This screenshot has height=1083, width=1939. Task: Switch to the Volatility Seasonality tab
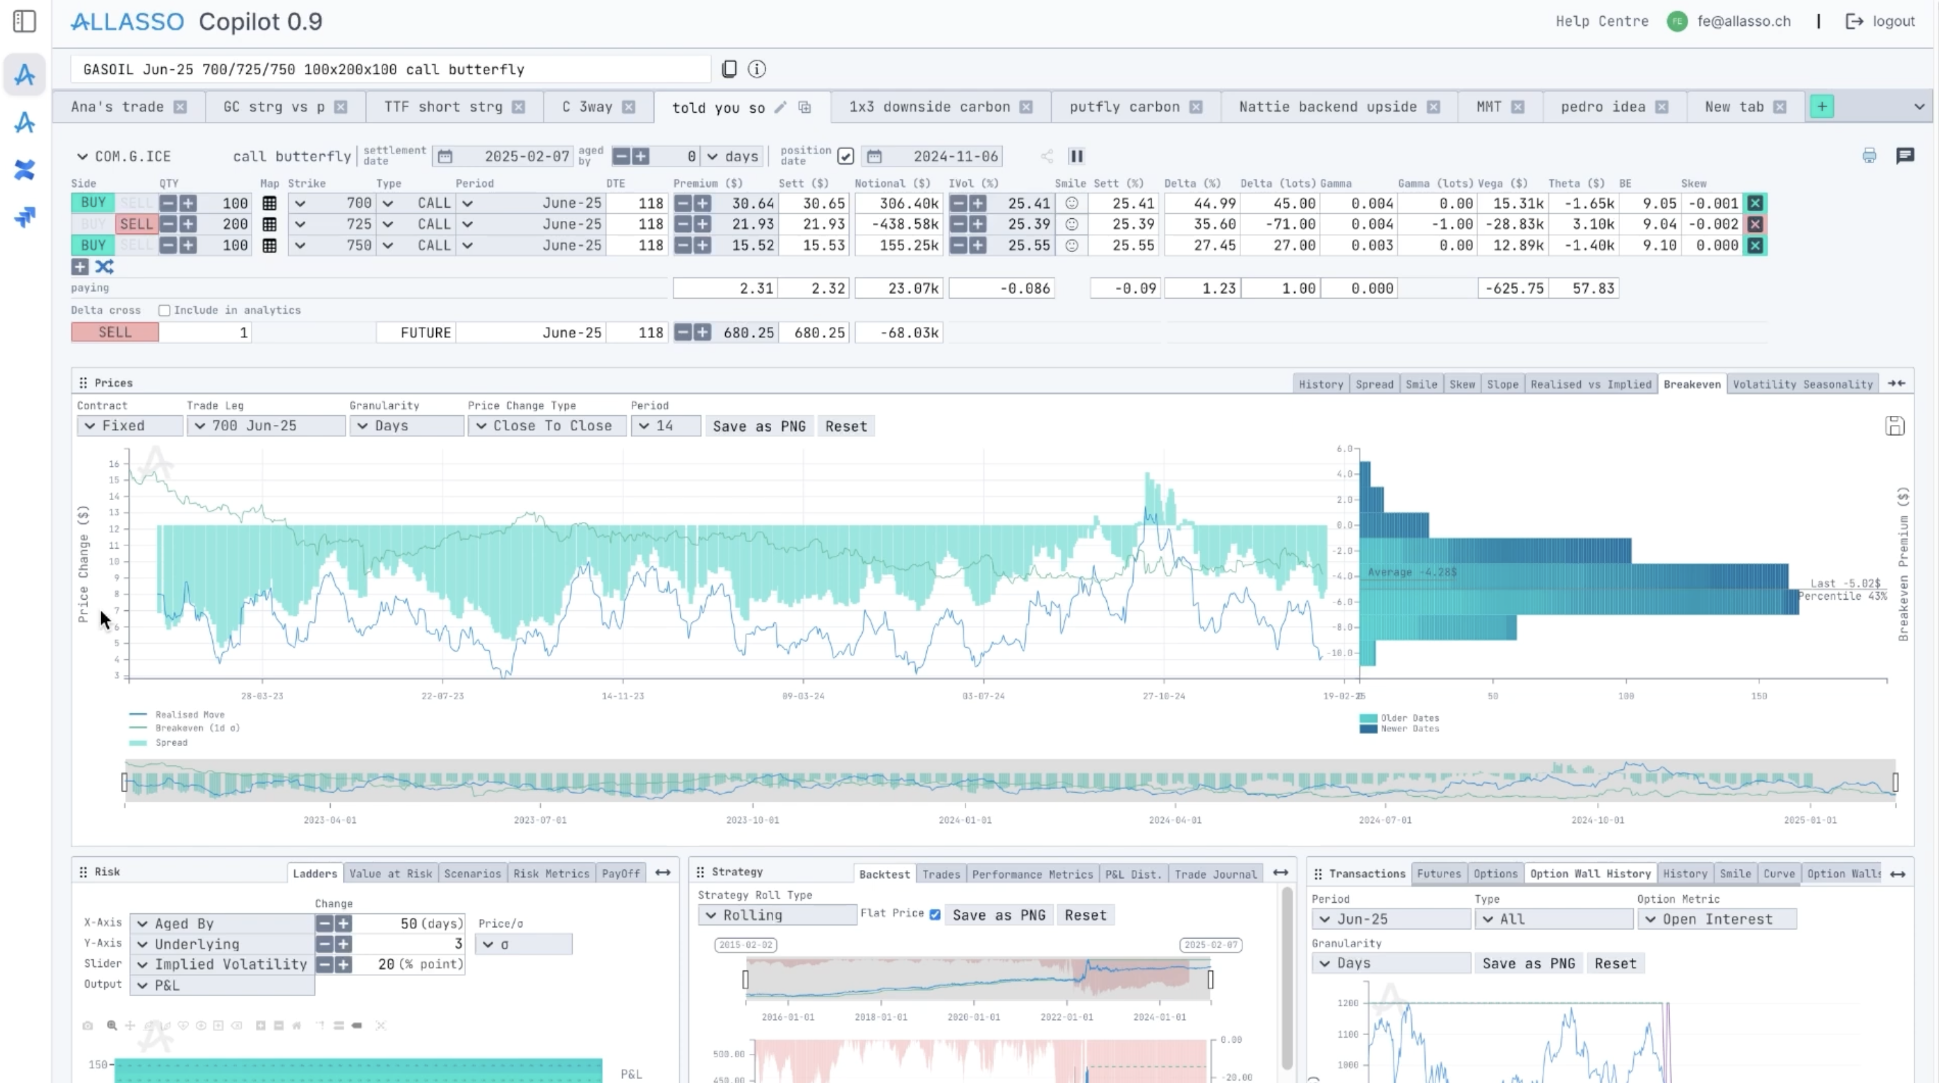point(1803,383)
